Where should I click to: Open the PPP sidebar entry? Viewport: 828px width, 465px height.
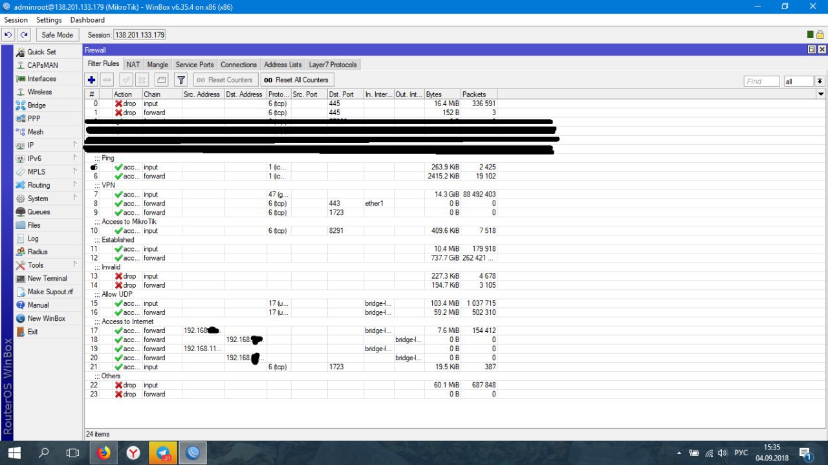tap(34, 118)
